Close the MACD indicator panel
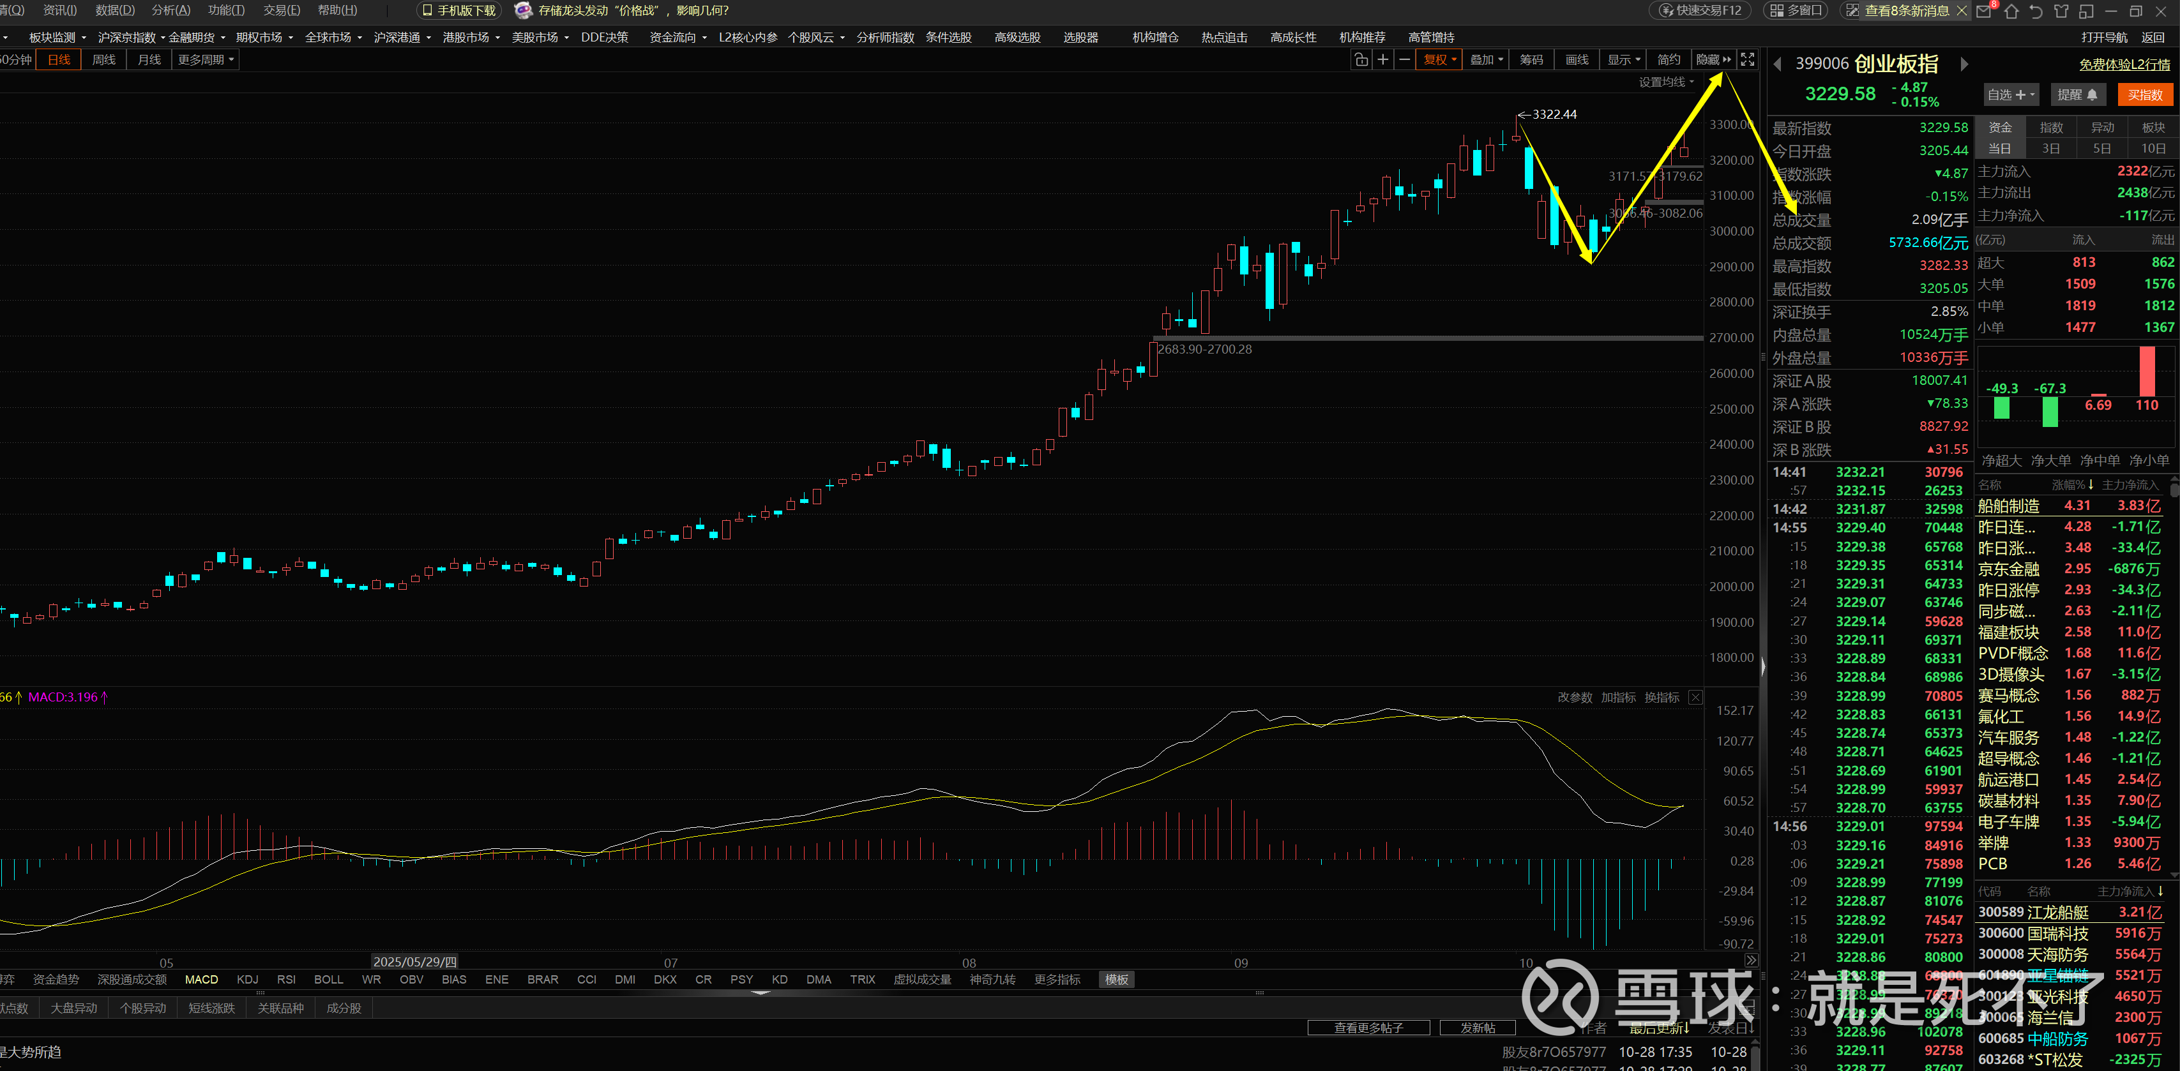The image size is (2180, 1071). click(x=1695, y=697)
